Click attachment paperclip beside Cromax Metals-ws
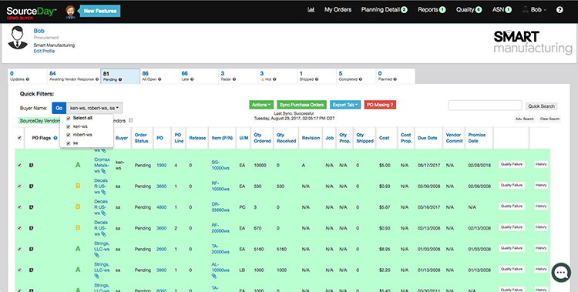 coord(103,172)
